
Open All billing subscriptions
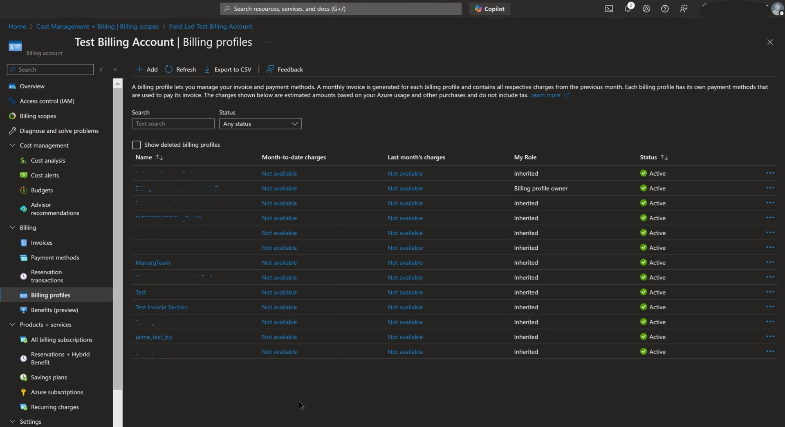click(61, 340)
